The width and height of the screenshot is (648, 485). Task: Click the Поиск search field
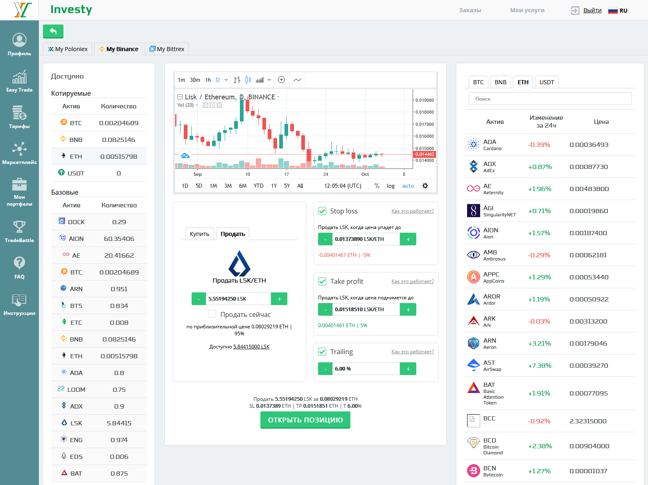tap(550, 99)
